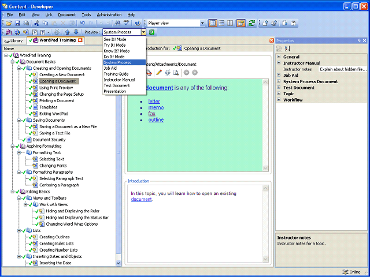Collapse the Applying Formatting tree node
This screenshot has height=277, width=370.
point(13,146)
